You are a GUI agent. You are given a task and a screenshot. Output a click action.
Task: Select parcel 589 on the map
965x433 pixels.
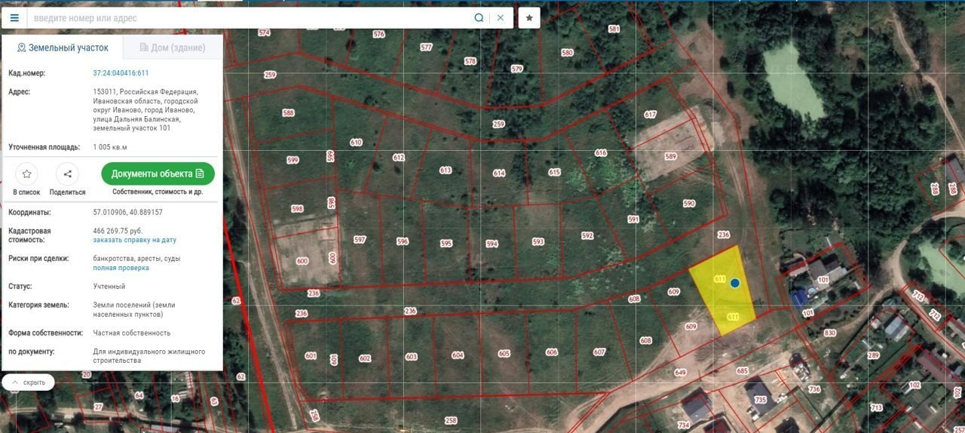pos(670,157)
